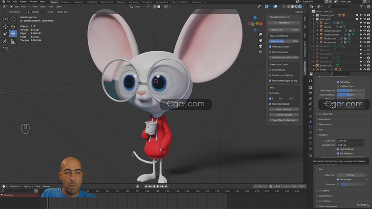Screen dimensions: 372x209
Task: Open the Render properties tab icon
Action: pyautogui.click(x=311, y=88)
